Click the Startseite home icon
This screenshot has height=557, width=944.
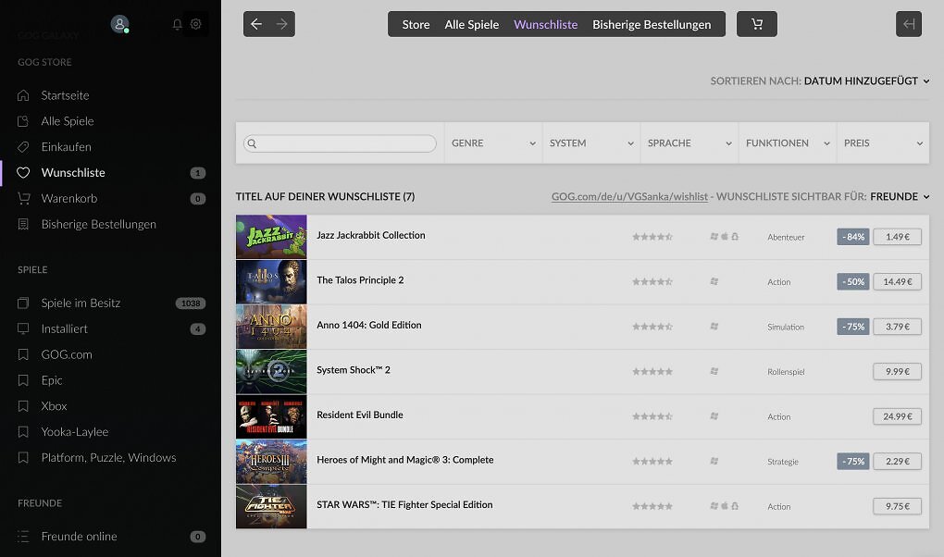23,95
